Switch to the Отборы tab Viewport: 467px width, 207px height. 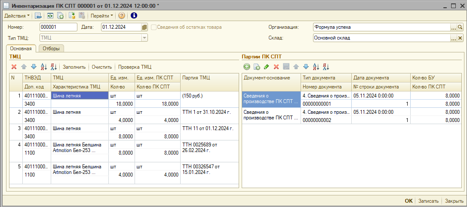51,49
